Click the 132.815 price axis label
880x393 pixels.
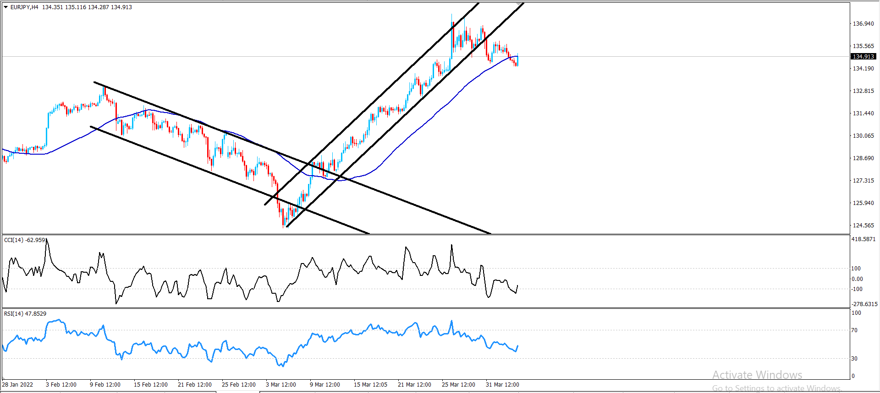tap(863, 91)
